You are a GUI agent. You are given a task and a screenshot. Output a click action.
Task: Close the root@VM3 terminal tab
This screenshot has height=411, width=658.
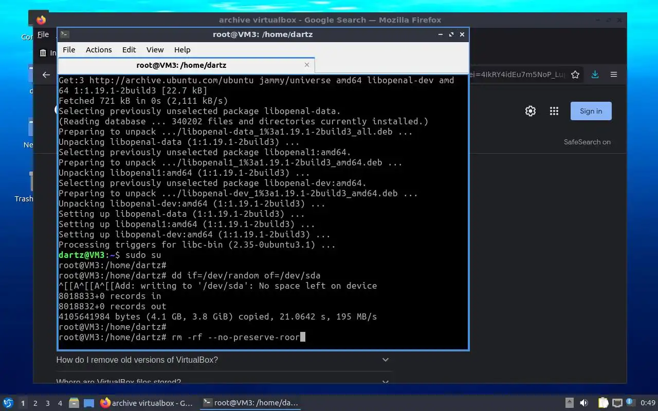[307, 65]
